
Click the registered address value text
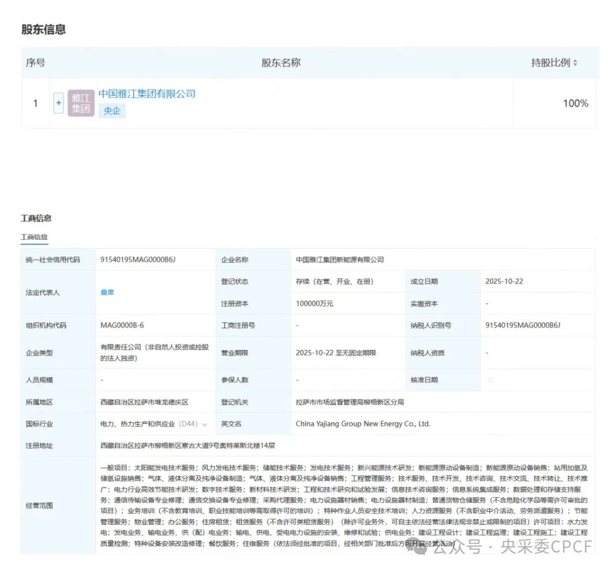click(x=188, y=446)
